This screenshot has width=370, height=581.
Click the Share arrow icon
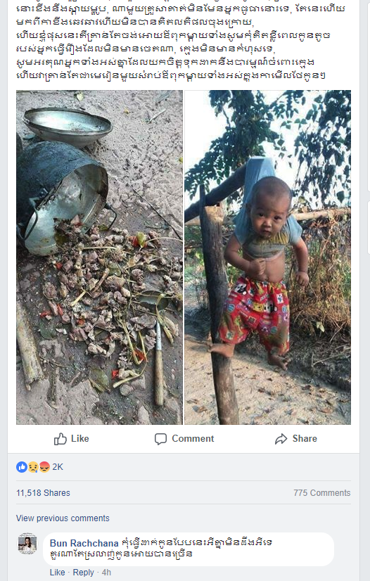click(x=281, y=439)
